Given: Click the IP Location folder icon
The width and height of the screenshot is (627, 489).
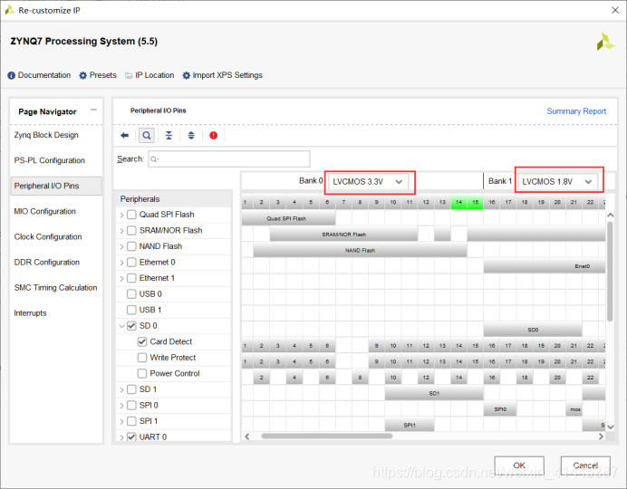Looking at the screenshot, I should tap(129, 75).
